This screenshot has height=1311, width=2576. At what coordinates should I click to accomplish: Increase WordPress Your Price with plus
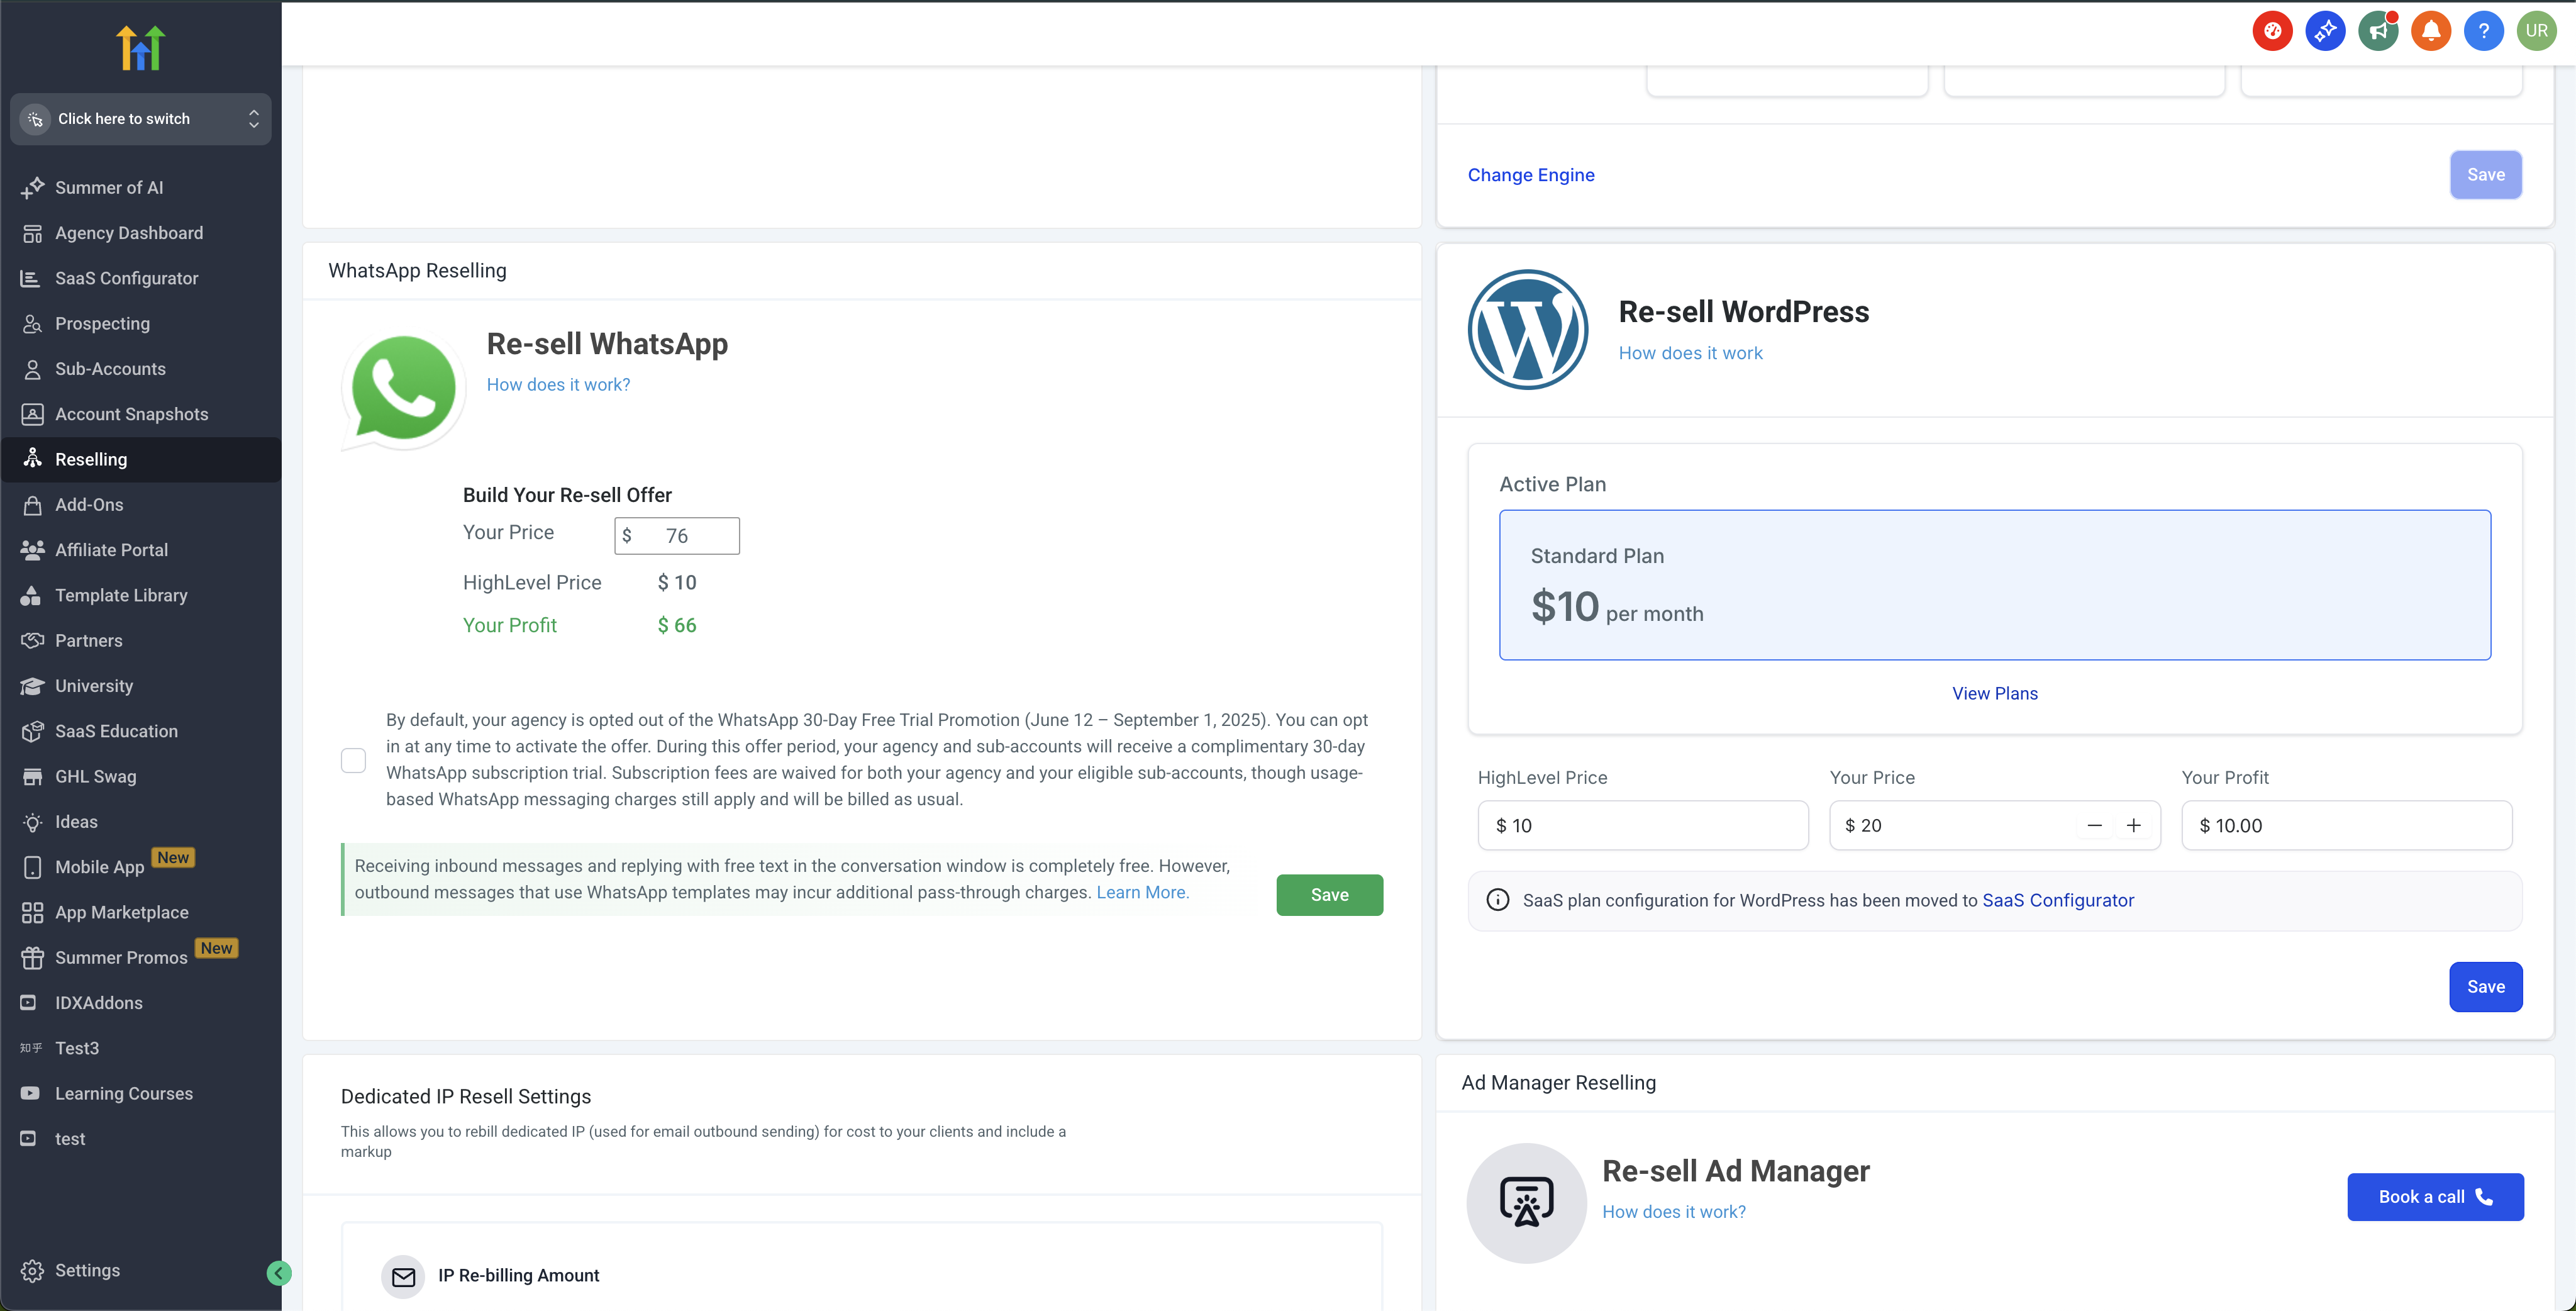tap(2133, 825)
